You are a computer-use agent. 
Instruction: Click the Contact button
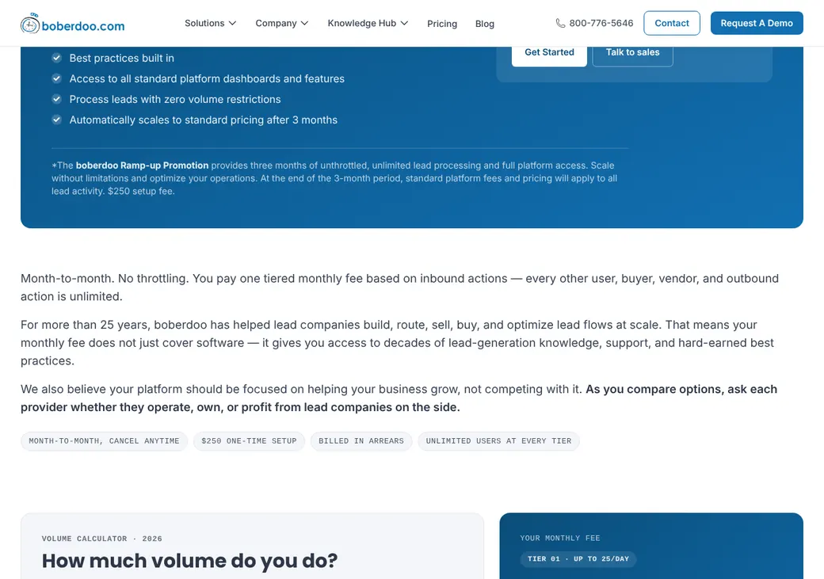pos(672,23)
